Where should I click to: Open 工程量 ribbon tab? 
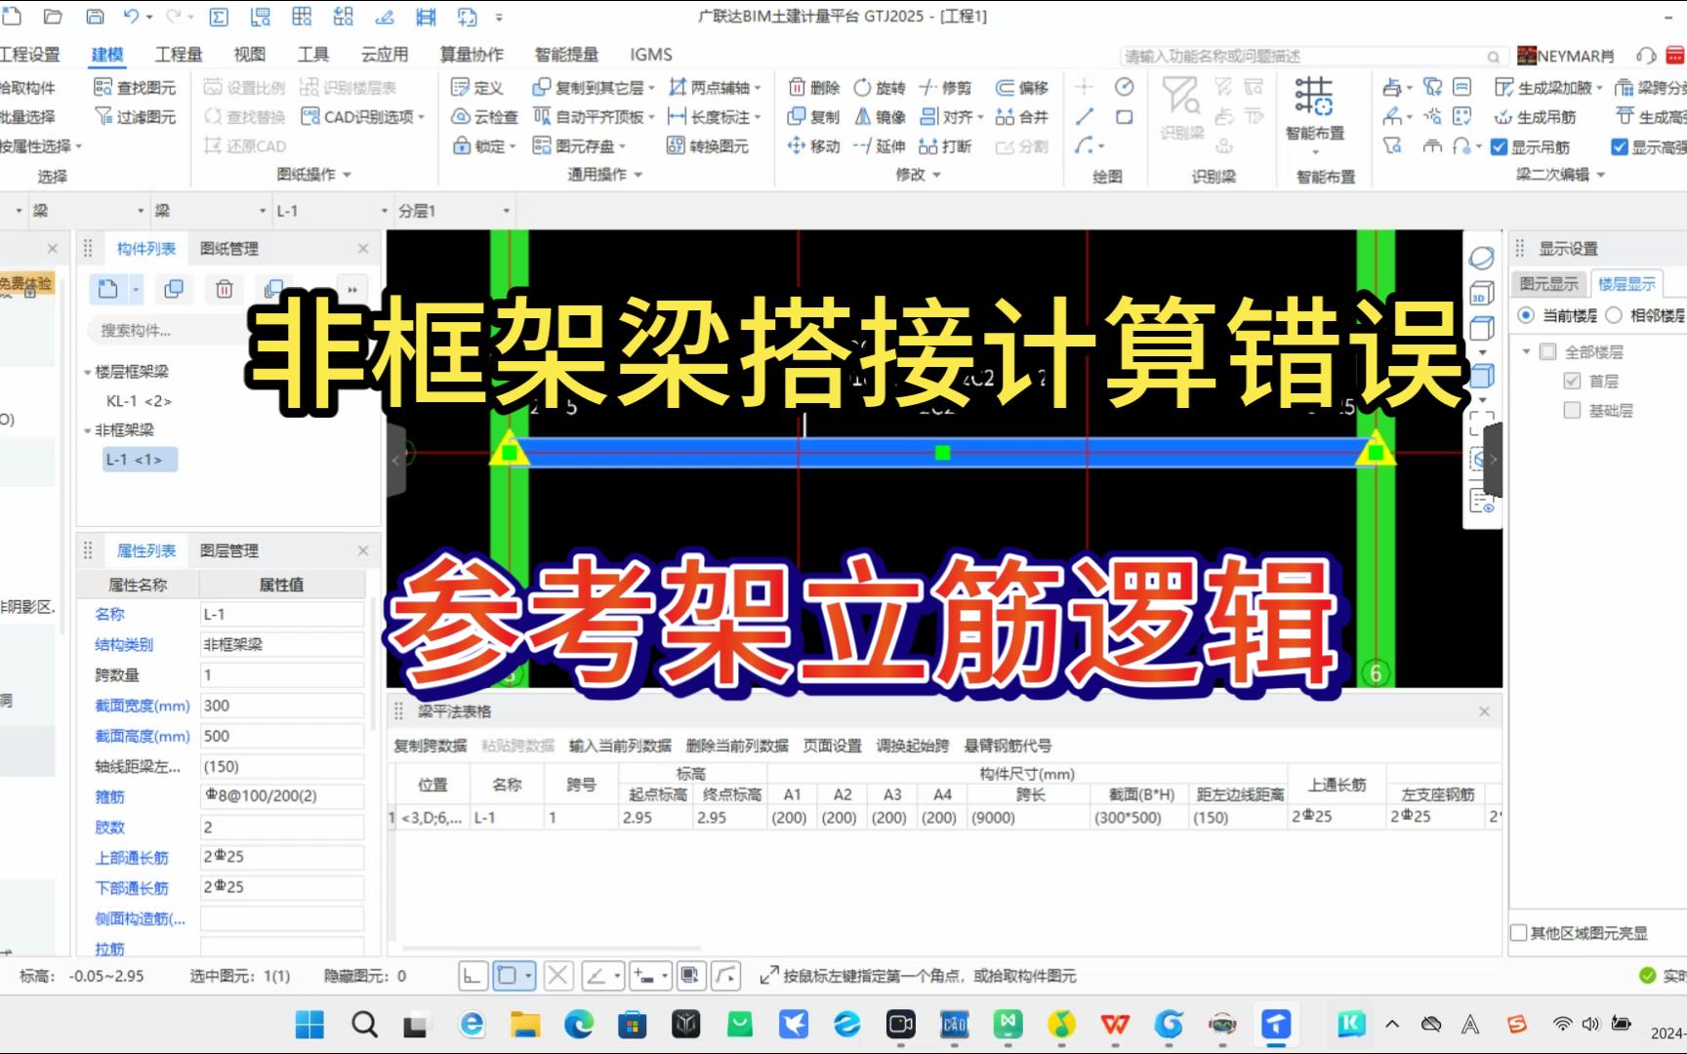[179, 55]
